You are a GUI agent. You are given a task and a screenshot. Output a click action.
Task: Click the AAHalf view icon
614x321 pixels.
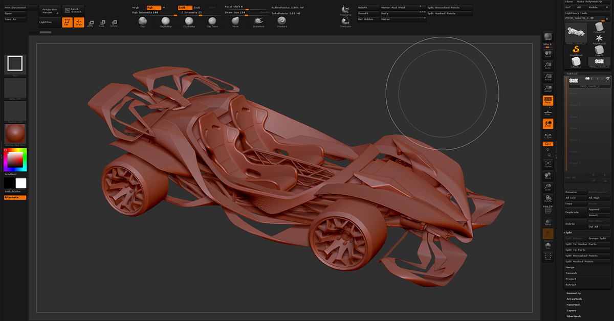(547, 88)
